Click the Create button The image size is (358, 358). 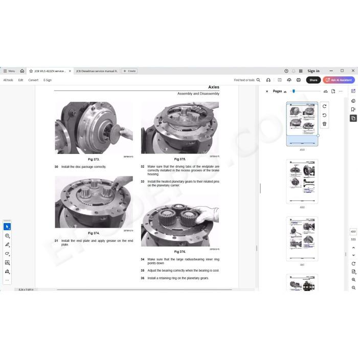(x=129, y=71)
